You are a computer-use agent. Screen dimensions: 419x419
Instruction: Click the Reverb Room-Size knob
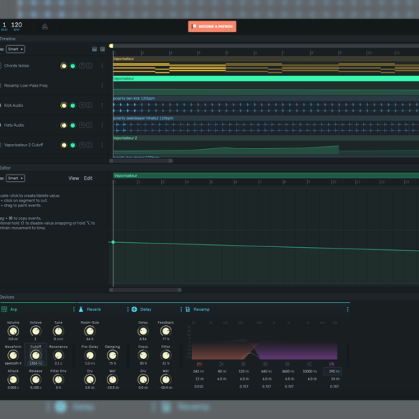[x=90, y=331]
